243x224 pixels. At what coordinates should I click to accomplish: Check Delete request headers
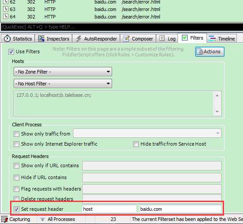(x=16, y=199)
